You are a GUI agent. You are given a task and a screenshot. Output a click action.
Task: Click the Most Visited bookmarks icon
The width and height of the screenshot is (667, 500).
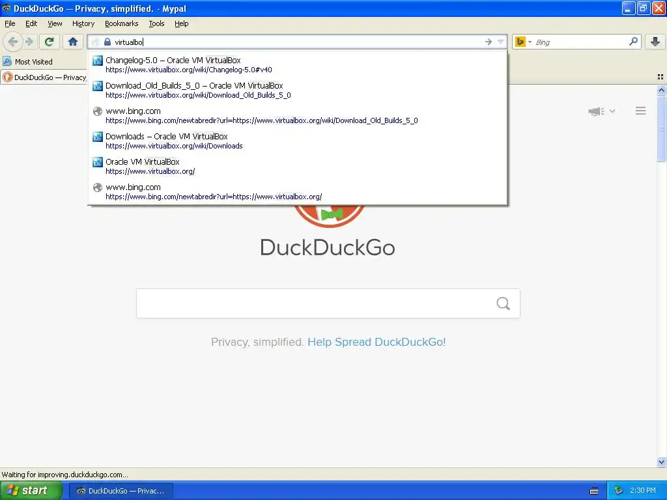pos(7,62)
